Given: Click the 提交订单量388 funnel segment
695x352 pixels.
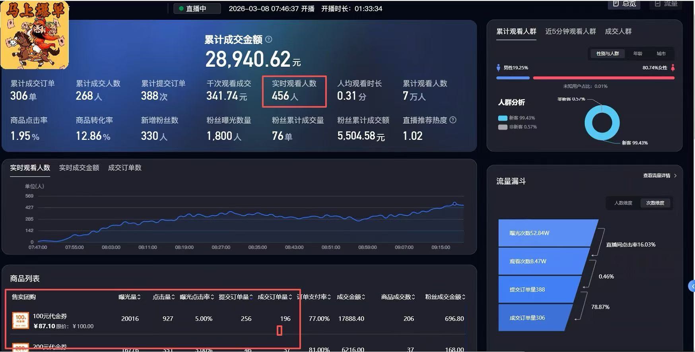Looking at the screenshot, I should (x=540, y=289).
